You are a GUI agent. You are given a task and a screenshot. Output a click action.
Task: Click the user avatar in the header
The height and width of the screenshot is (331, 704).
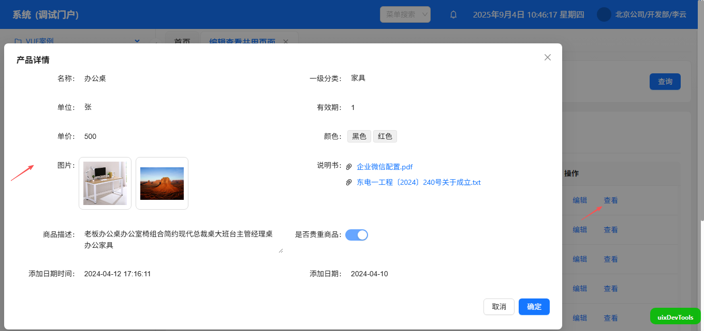[x=604, y=14]
